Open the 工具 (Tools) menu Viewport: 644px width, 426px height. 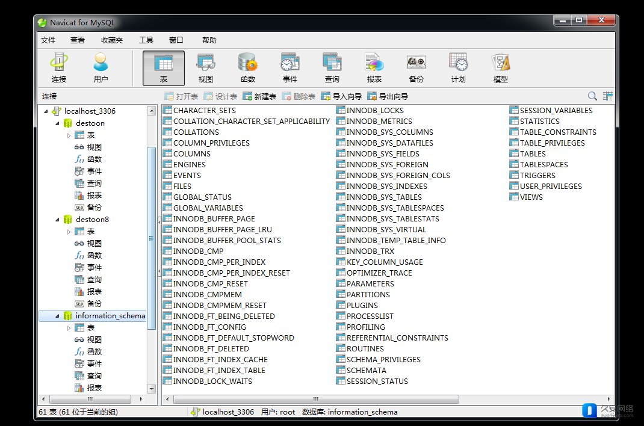click(146, 40)
